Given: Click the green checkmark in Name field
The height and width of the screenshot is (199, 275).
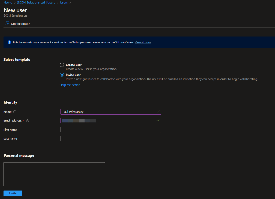Looking at the screenshot, I should 158,112.
